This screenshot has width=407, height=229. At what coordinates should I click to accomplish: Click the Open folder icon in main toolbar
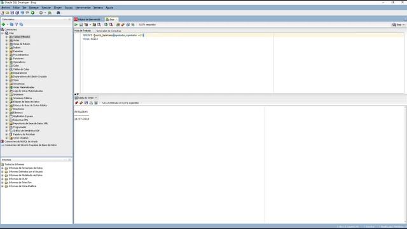[x=7, y=13]
